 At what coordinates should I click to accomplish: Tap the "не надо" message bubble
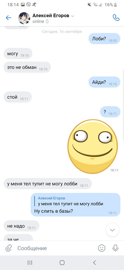tap(21, 226)
